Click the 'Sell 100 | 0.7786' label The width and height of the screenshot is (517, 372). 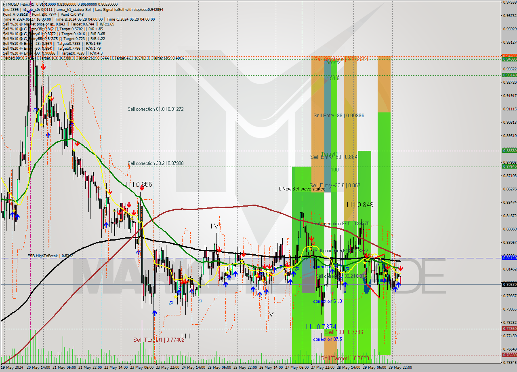pos(344,332)
